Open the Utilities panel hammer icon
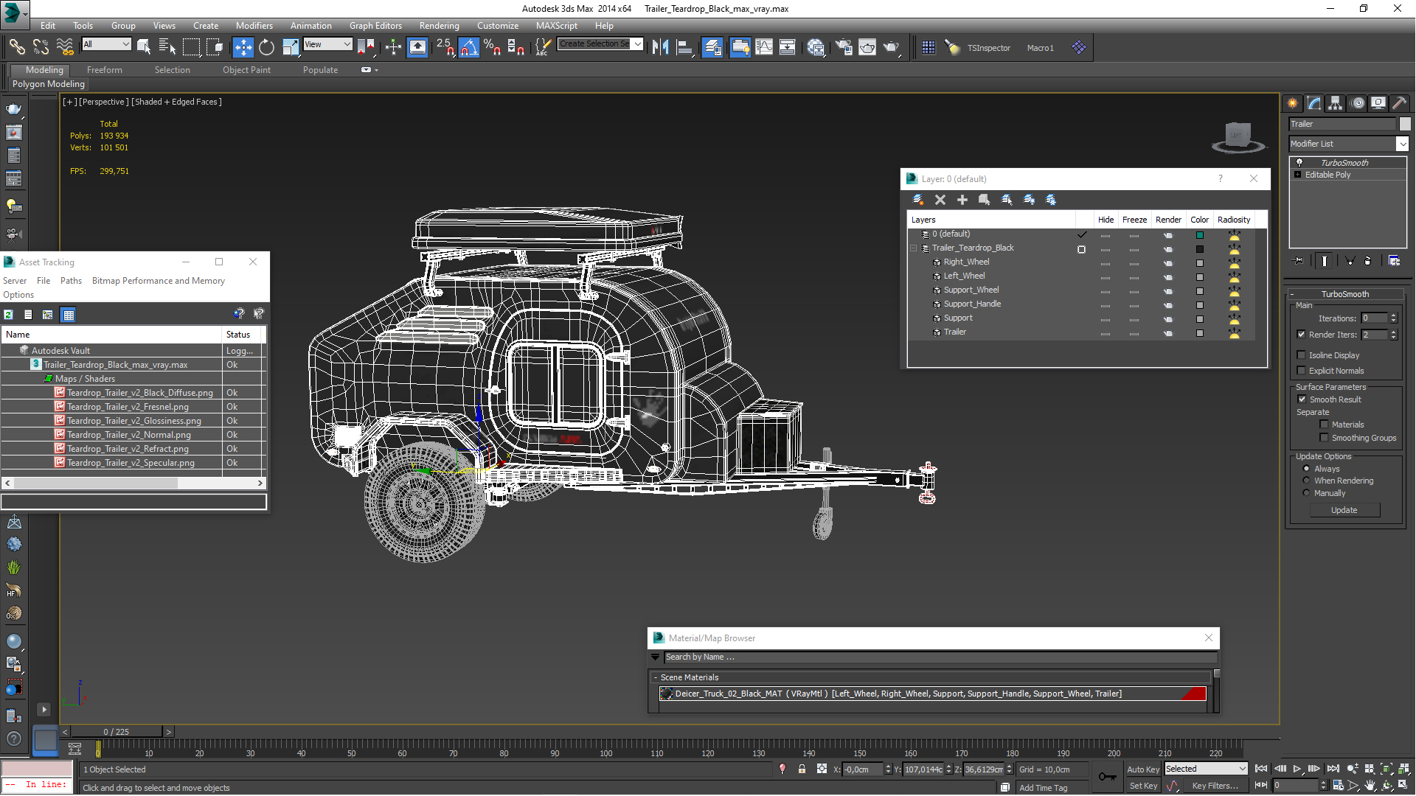This screenshot has height=796, width=1416. (1399, 103)
